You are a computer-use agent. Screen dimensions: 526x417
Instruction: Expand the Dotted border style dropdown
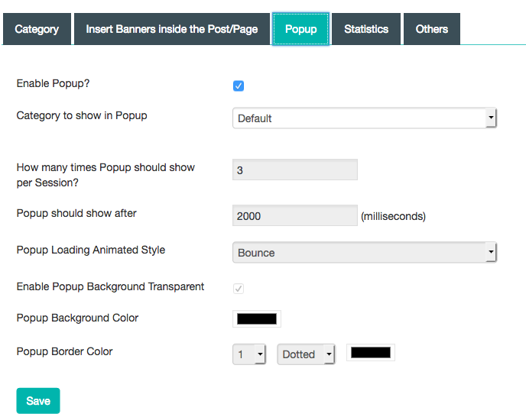306,354
